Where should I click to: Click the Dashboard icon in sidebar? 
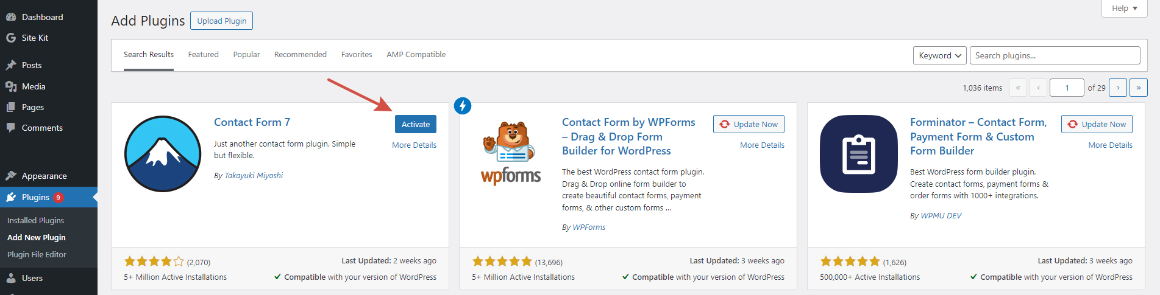11,17
